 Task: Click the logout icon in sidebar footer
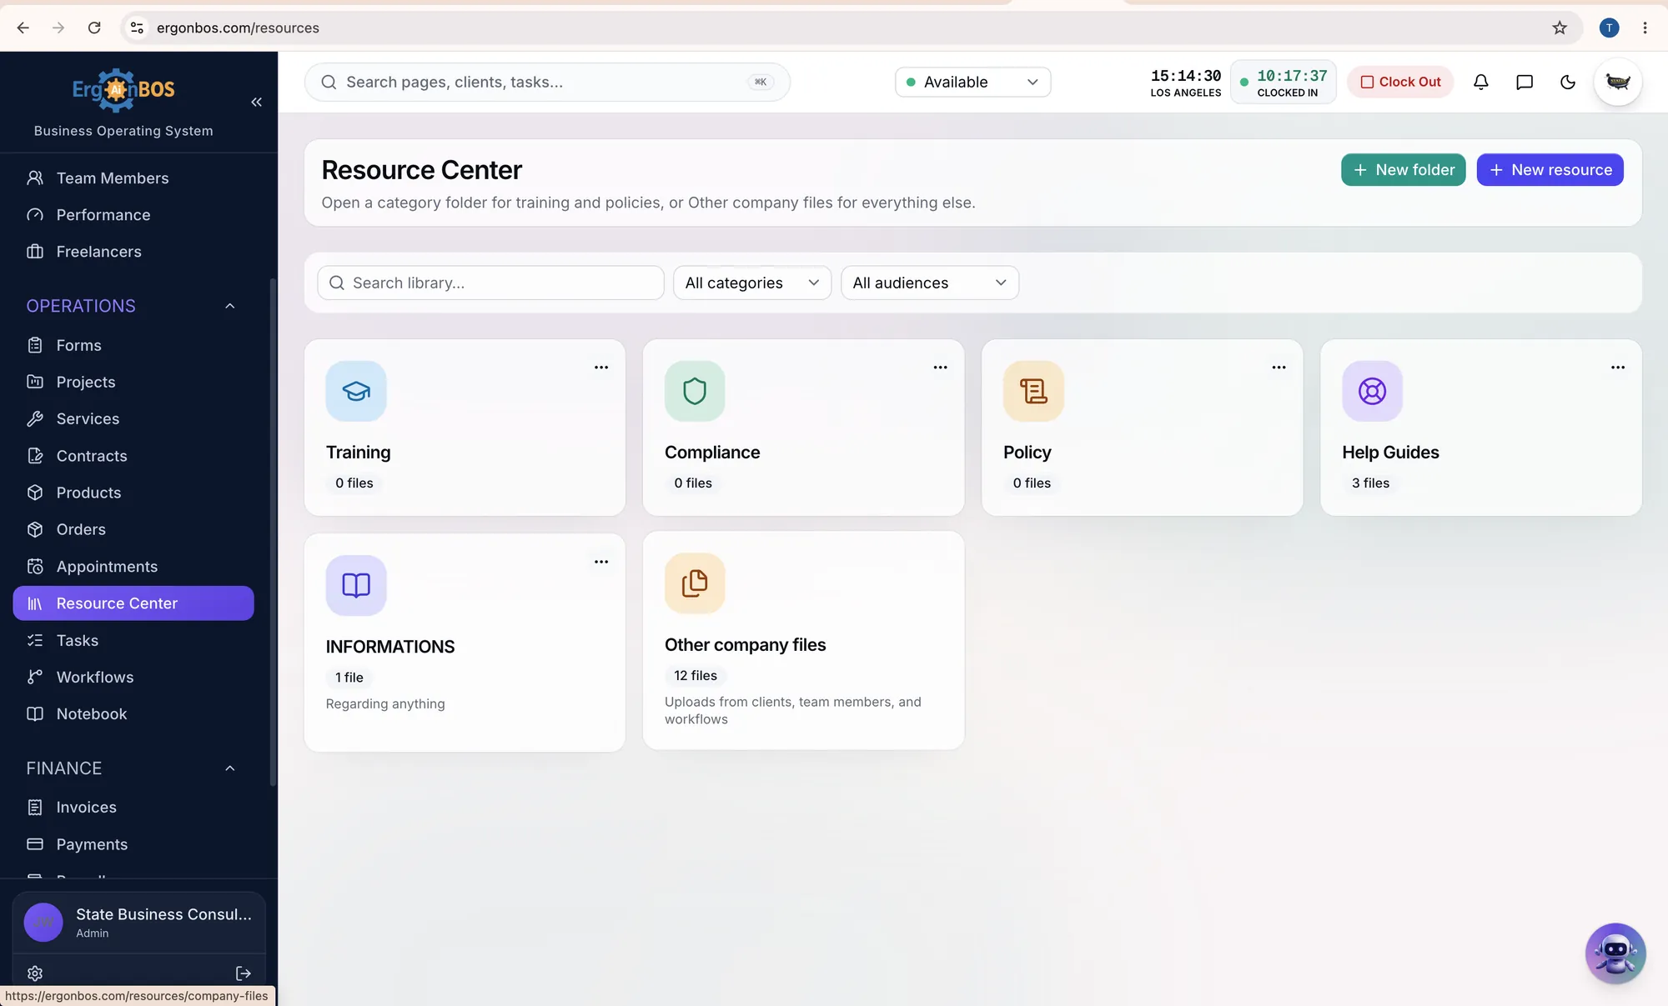click(x=244, y=973)
